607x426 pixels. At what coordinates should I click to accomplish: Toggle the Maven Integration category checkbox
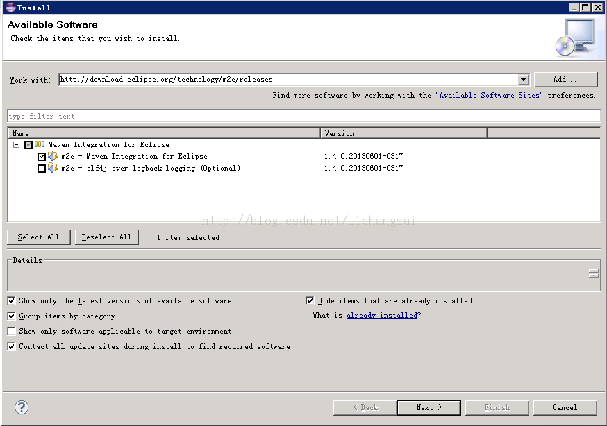coord(28,145)
